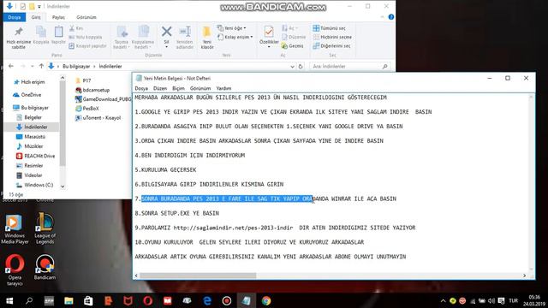The width and height of the screenshot is (548, 308).
Task: Click the Kes scissors icon
Action: tap(72, 28)
